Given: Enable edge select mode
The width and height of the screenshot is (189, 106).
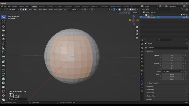Looking at the screenshot, I should (23, 9).
